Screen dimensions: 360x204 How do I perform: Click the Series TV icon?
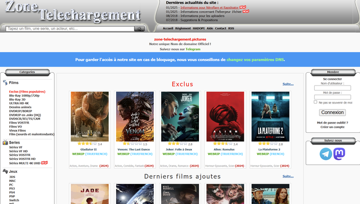tap(5, 142)
